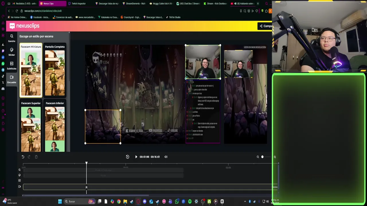Open www.mercadolibre bookmark
Screen dimensions: 367x206
tap(85, 17)
